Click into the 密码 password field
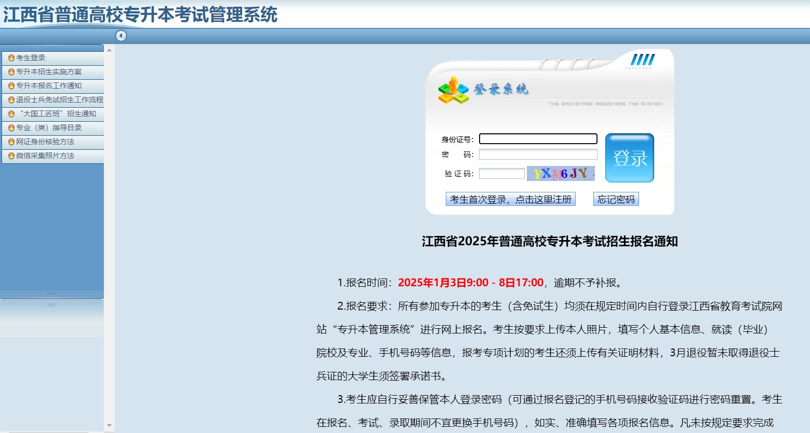The height and width of the screenshot is (433, 810). (538, 155)
